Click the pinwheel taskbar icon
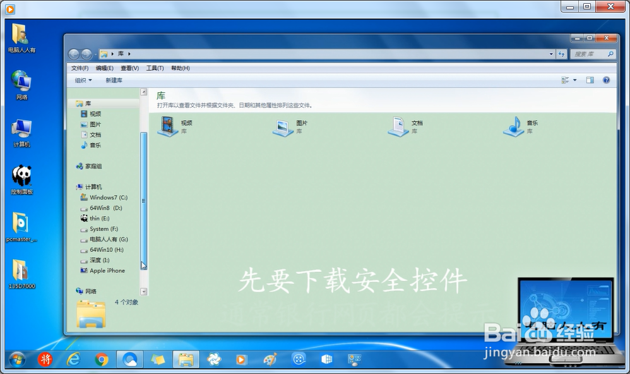Screen dimensions: 630x374 click(214, 359)
